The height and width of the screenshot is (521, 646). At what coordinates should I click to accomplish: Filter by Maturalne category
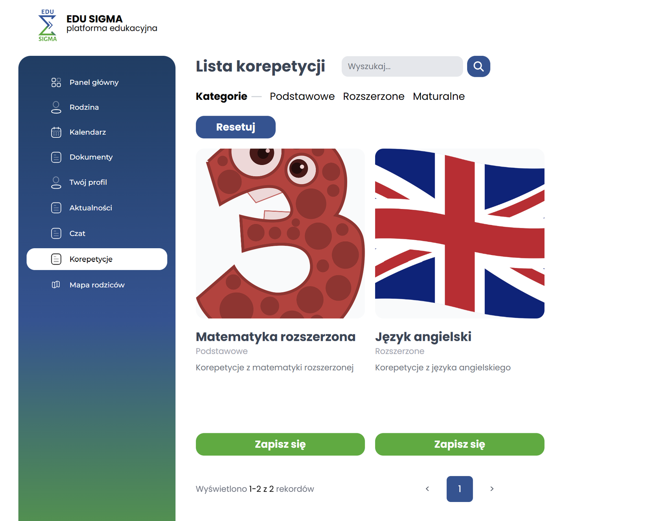coord(438,96)
